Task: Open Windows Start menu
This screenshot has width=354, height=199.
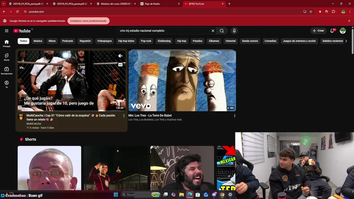Action: 116,195
